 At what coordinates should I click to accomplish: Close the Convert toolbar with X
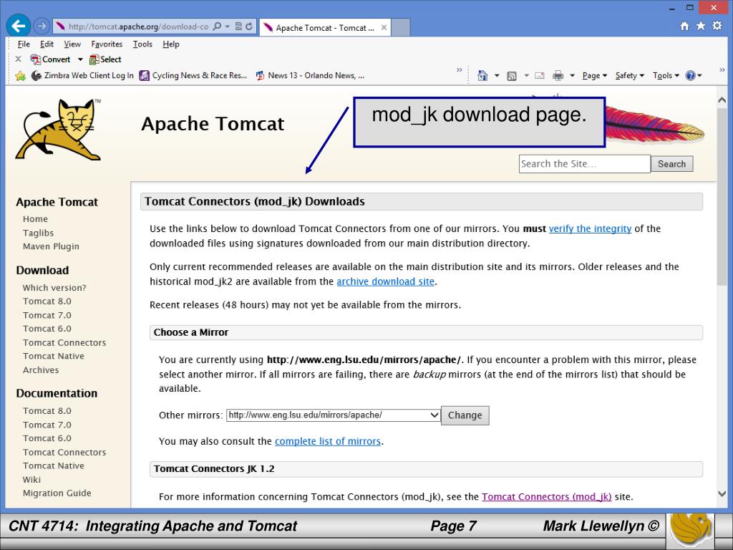coord(18,59)
